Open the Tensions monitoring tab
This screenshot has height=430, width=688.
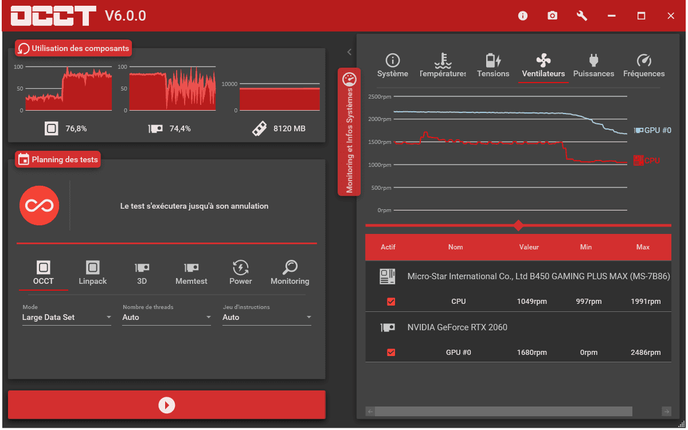coord(493,66)
